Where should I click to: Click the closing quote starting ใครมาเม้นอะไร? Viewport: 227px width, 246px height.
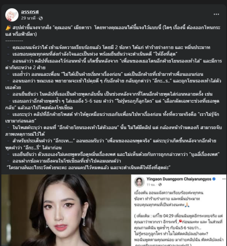(x=89, y=168)
